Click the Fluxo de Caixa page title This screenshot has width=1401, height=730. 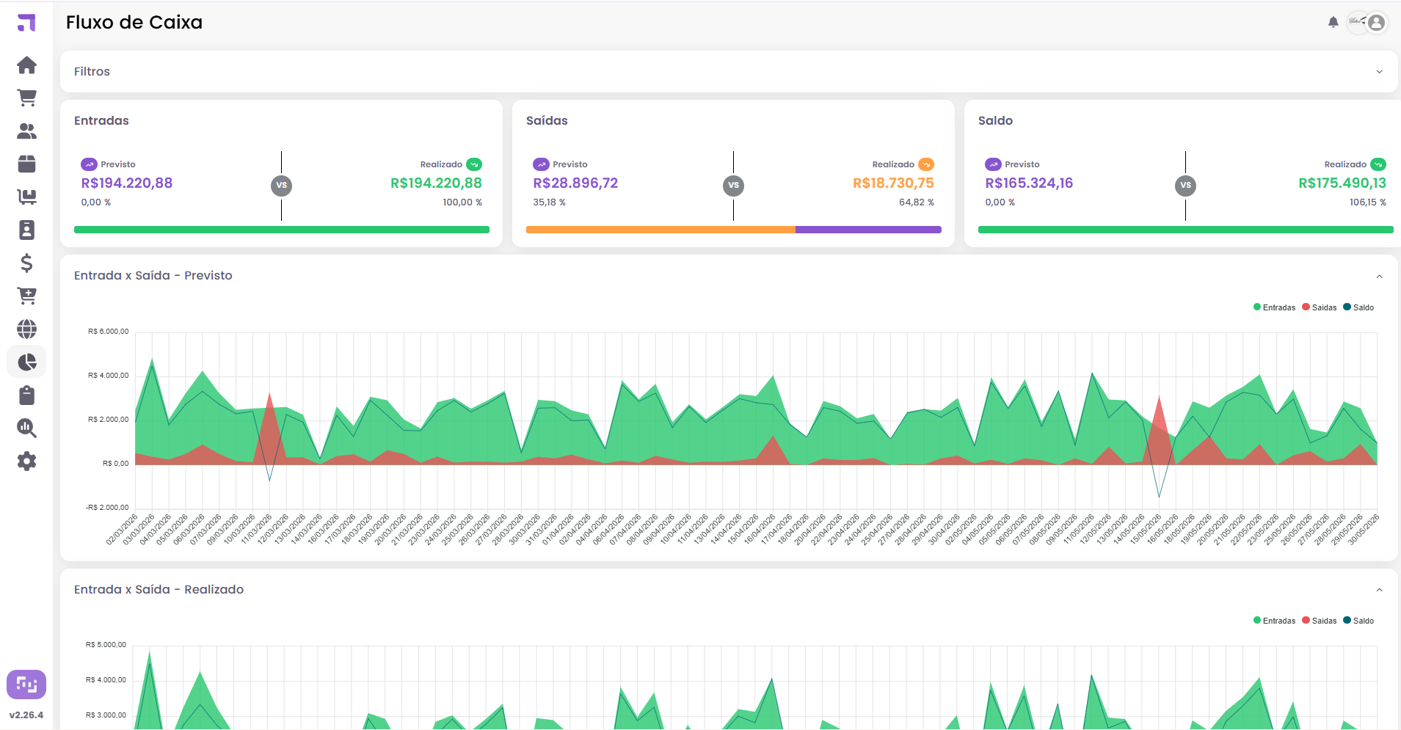[x=134, y=22]
